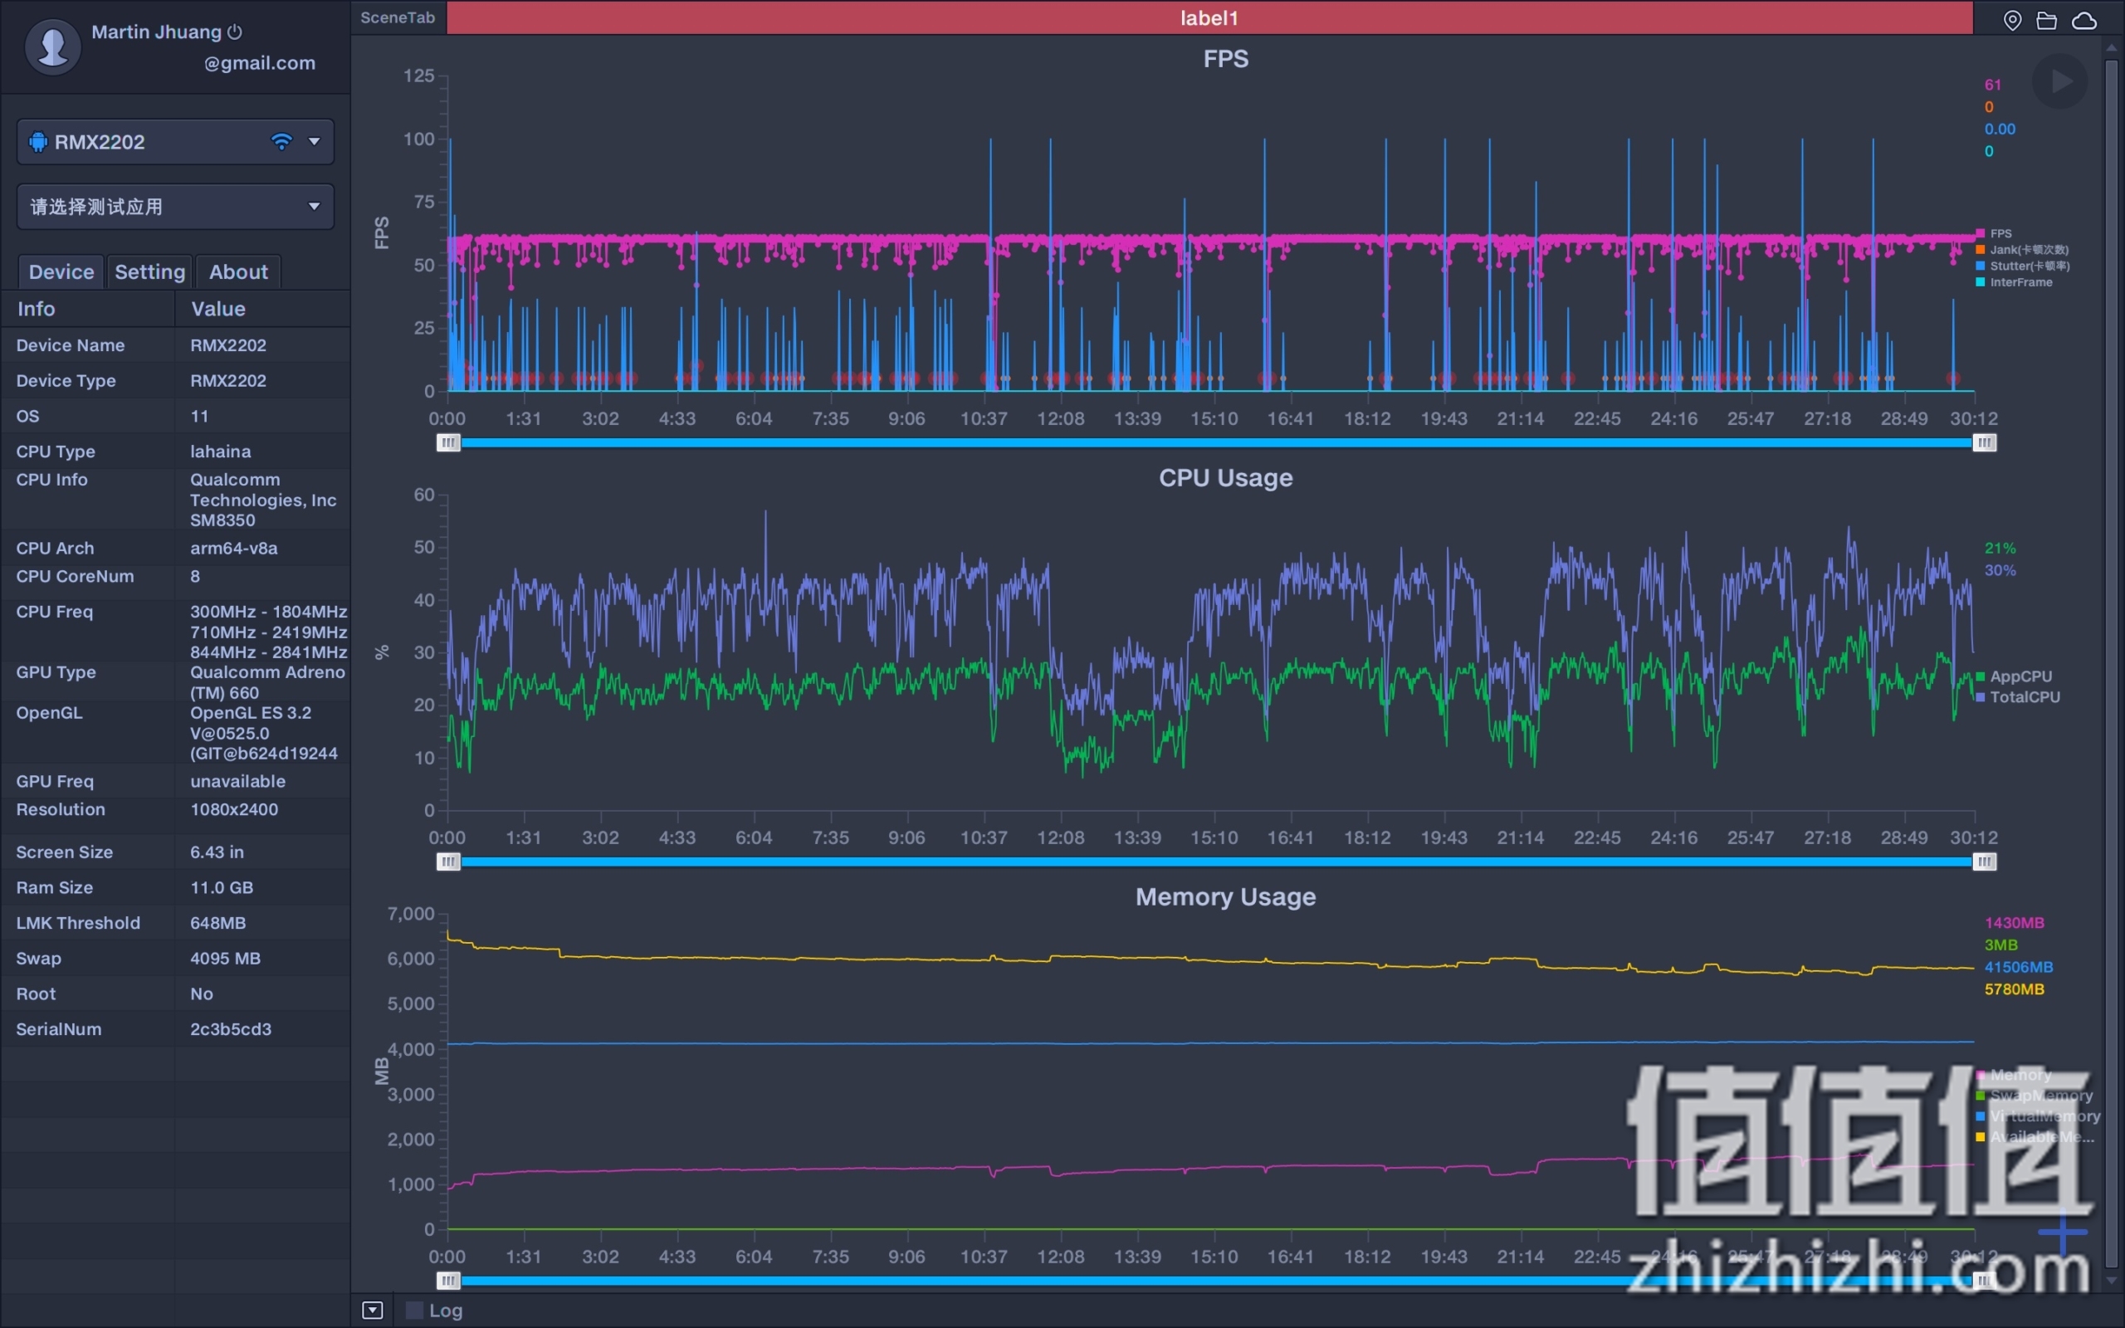The width and height of the screenshot is (2125, 1328).
Task: Expand the bottom log panel arrow icon
Action: coord(373,1311)
